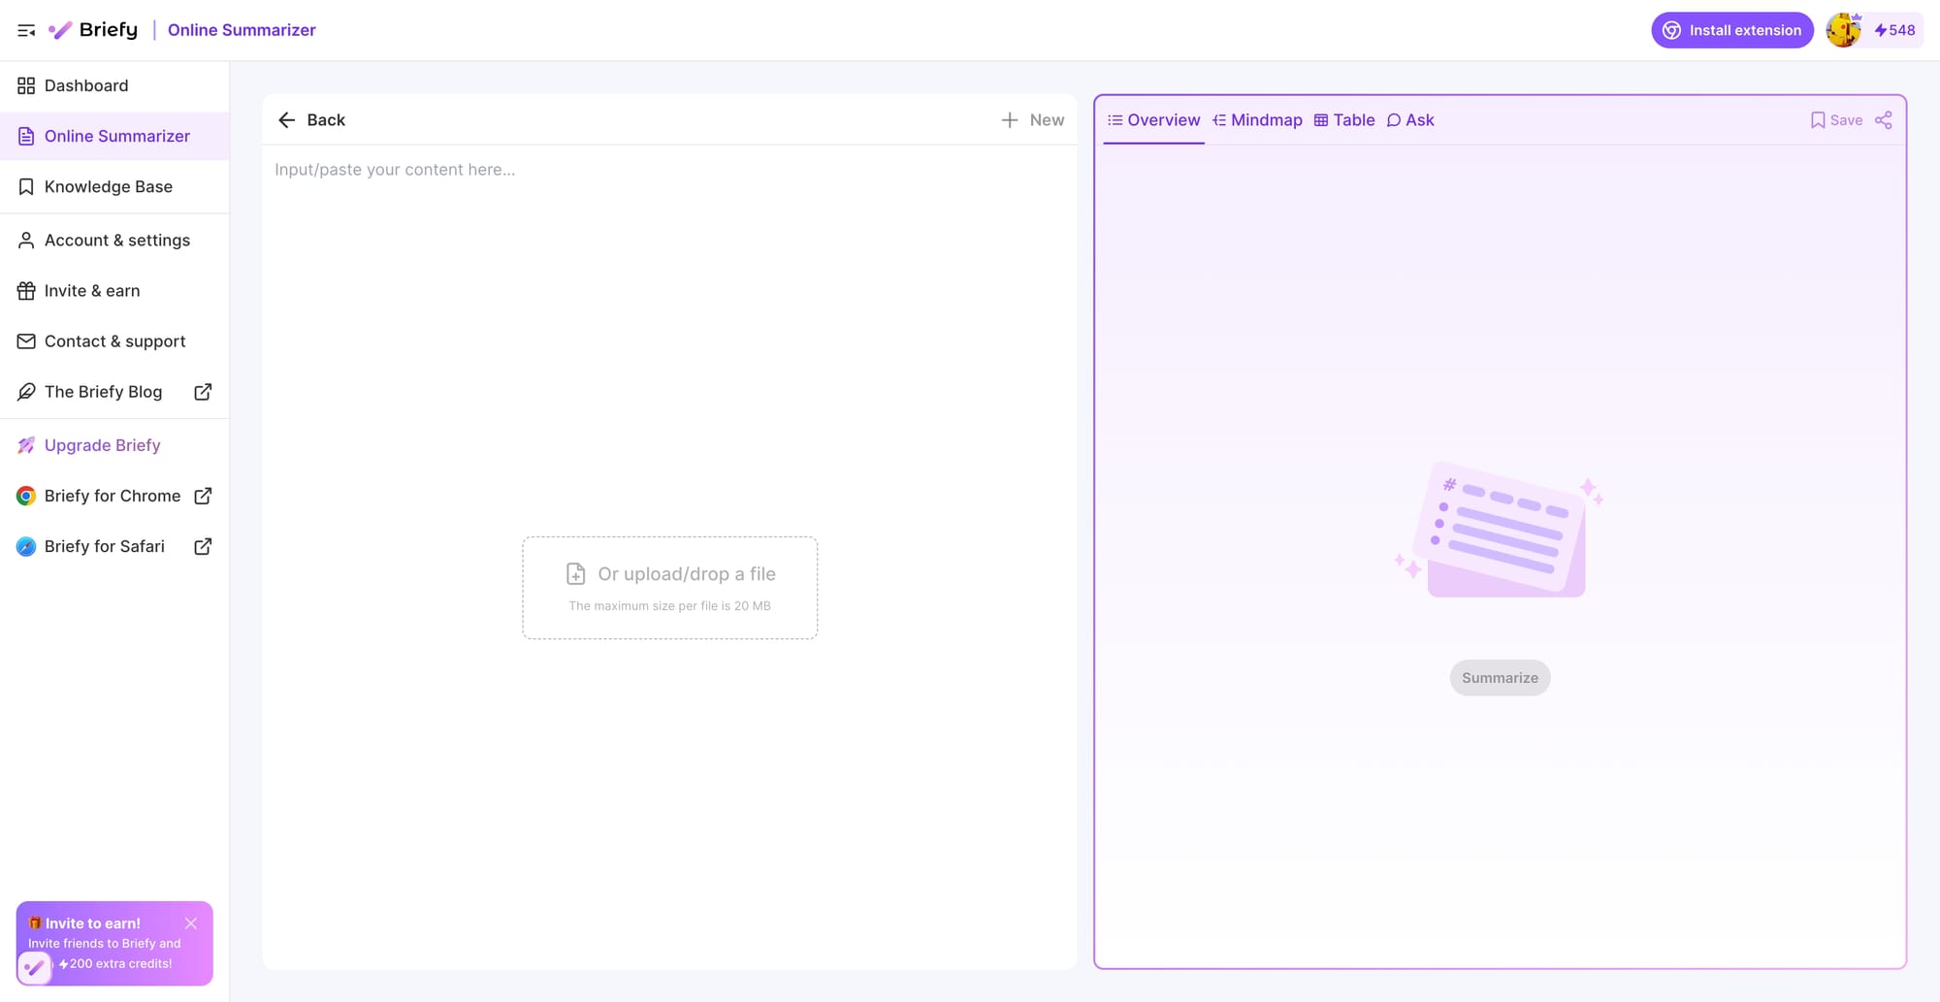Open Briefy for Safari link
1940x1002 pixels.
[114, 546]
